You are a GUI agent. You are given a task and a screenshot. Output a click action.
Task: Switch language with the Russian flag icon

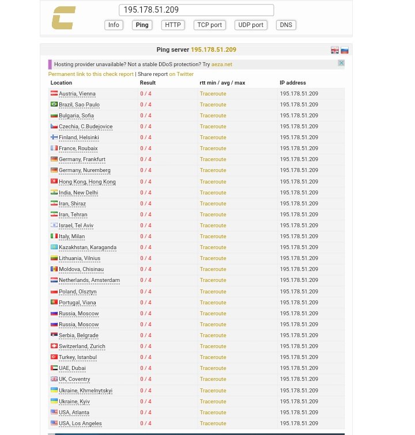click(x=345, y=50)
